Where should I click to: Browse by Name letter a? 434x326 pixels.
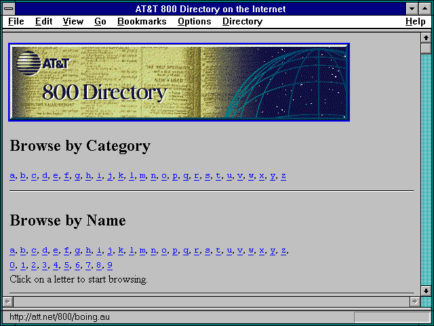click(x=12, y=251)
